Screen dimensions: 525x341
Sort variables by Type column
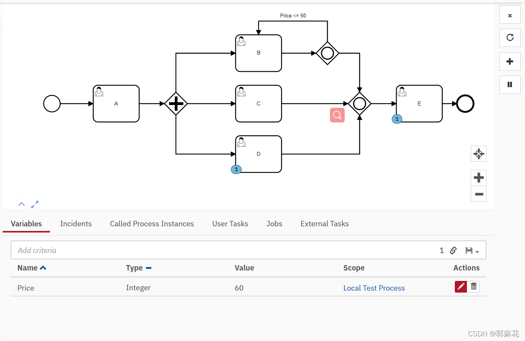pos(138,268)
